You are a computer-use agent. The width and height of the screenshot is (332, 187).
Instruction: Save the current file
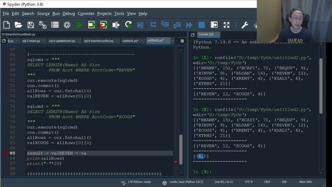[31, 25]
